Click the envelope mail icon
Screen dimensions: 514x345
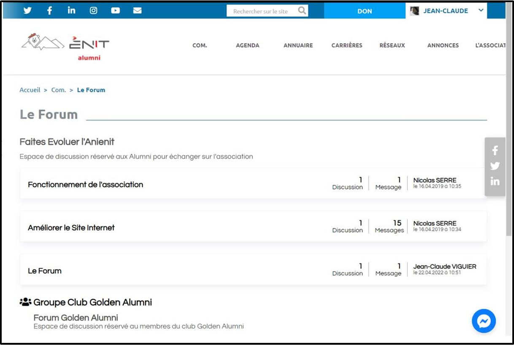[137, 11]
